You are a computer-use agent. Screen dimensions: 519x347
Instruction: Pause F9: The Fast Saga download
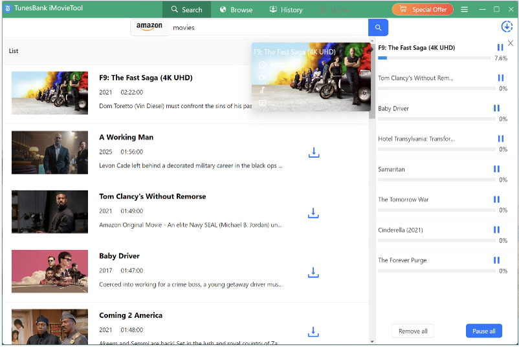click(x=500, y=48)
